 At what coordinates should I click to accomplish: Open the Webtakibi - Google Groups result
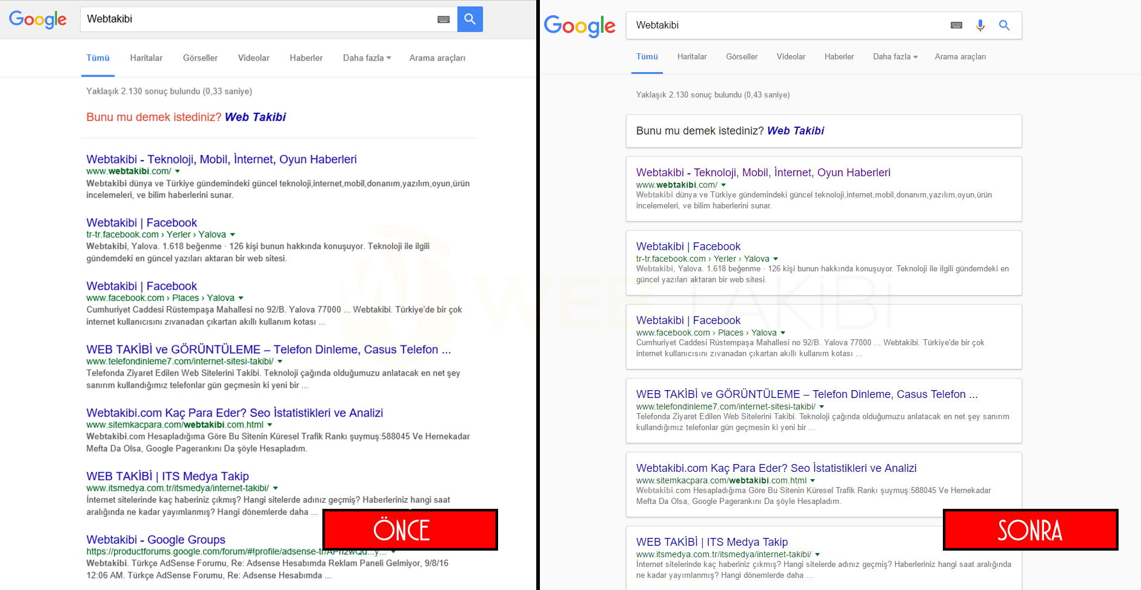[155, 539]
